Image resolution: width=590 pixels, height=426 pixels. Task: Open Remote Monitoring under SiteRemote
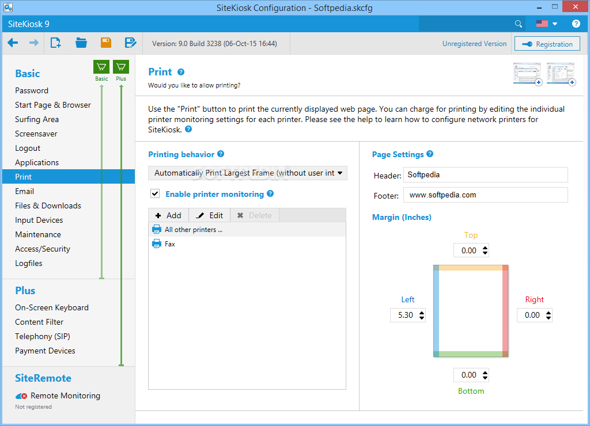66,395
